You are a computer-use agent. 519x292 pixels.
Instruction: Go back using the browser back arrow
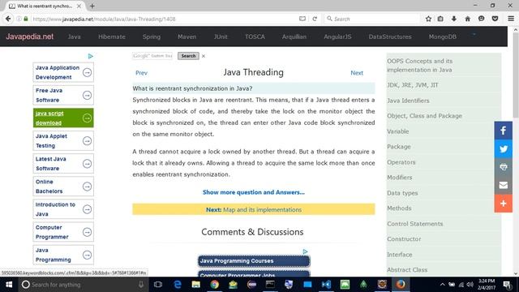tap(8, 19)
